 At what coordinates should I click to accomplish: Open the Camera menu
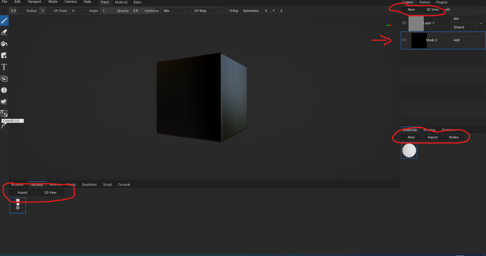tap(70, 2)
